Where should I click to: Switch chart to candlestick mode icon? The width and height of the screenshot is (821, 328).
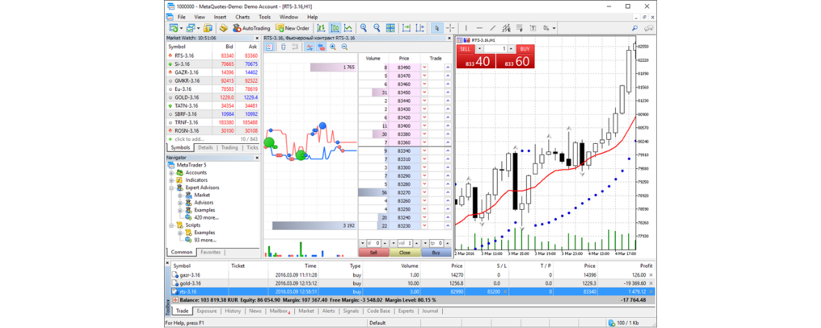pyautogui.click(x=335, y=28)
